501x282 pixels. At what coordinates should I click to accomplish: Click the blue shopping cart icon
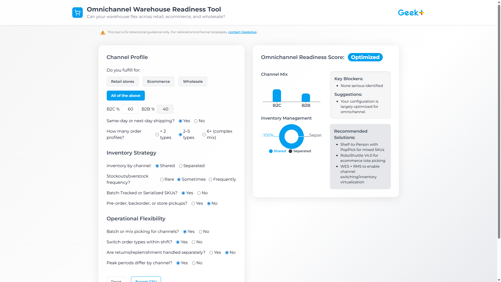77,12
